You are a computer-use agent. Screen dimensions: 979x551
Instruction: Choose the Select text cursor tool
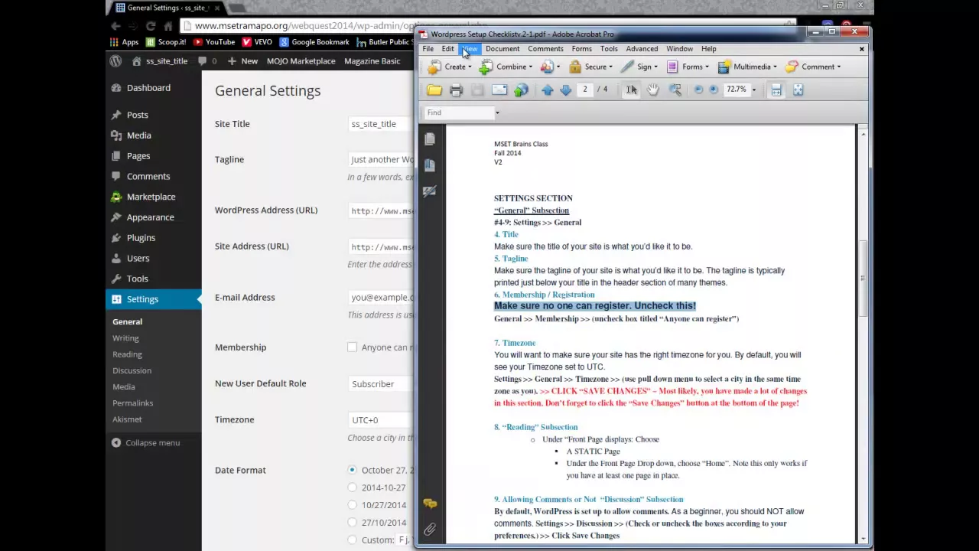coord(631,90)
